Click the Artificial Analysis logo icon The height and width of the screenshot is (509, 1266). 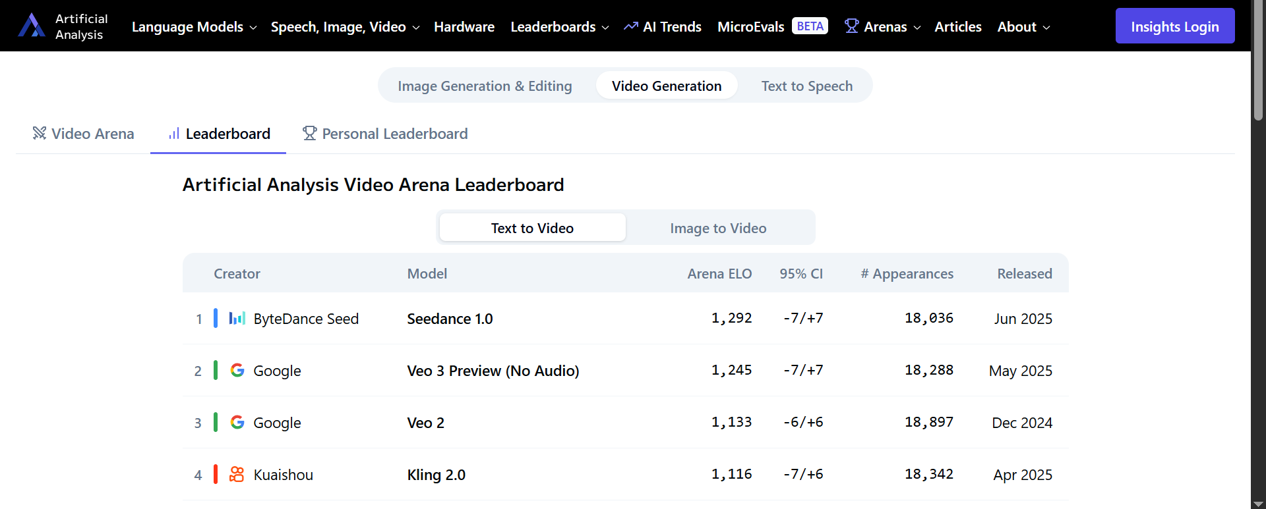coord(32,26)
